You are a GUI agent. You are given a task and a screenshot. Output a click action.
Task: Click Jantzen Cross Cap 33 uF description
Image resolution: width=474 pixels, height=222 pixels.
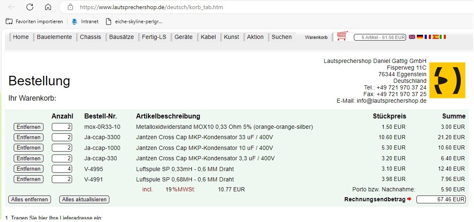[204, 138]
